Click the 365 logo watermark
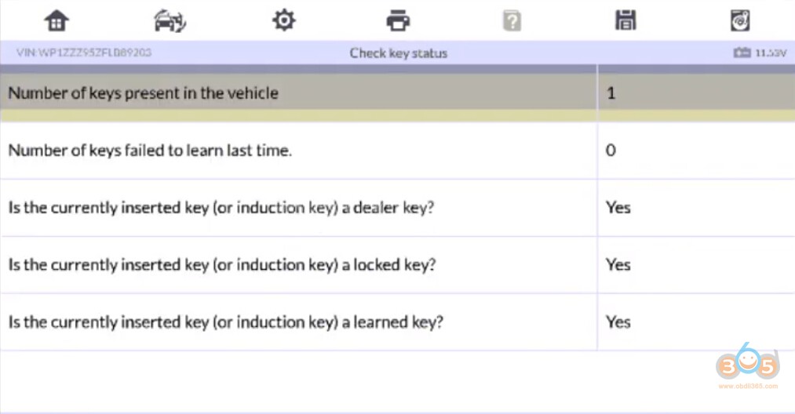The image size is (795, 414). [746, 367]
